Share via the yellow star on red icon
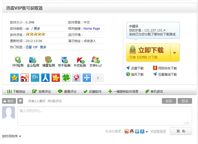 point(56,78)
